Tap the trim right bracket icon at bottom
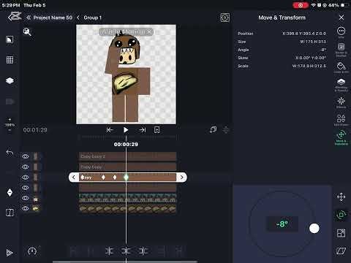351x263 pixels. 143,251
